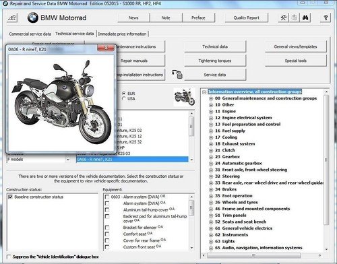Open the Preface button

pyautogui.click(x=198, y=18)
